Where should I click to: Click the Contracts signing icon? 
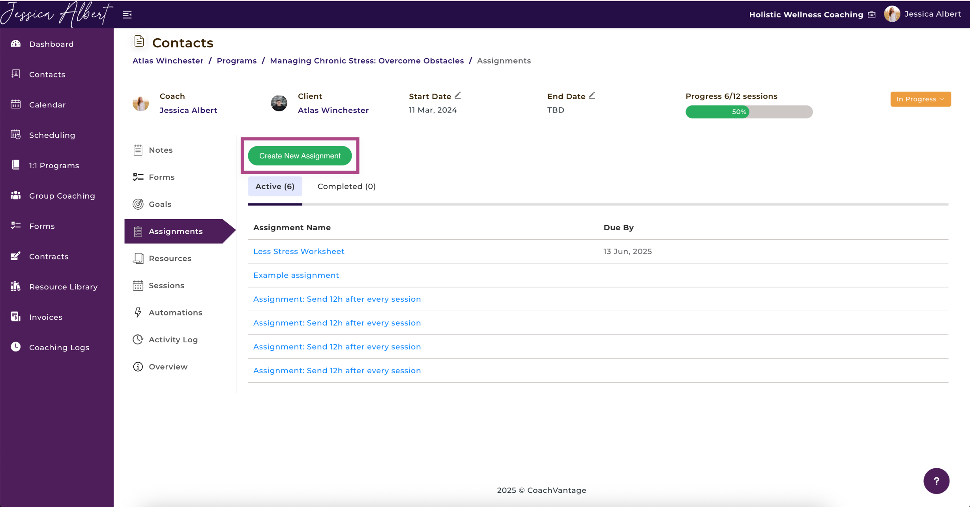coord(16,256)
